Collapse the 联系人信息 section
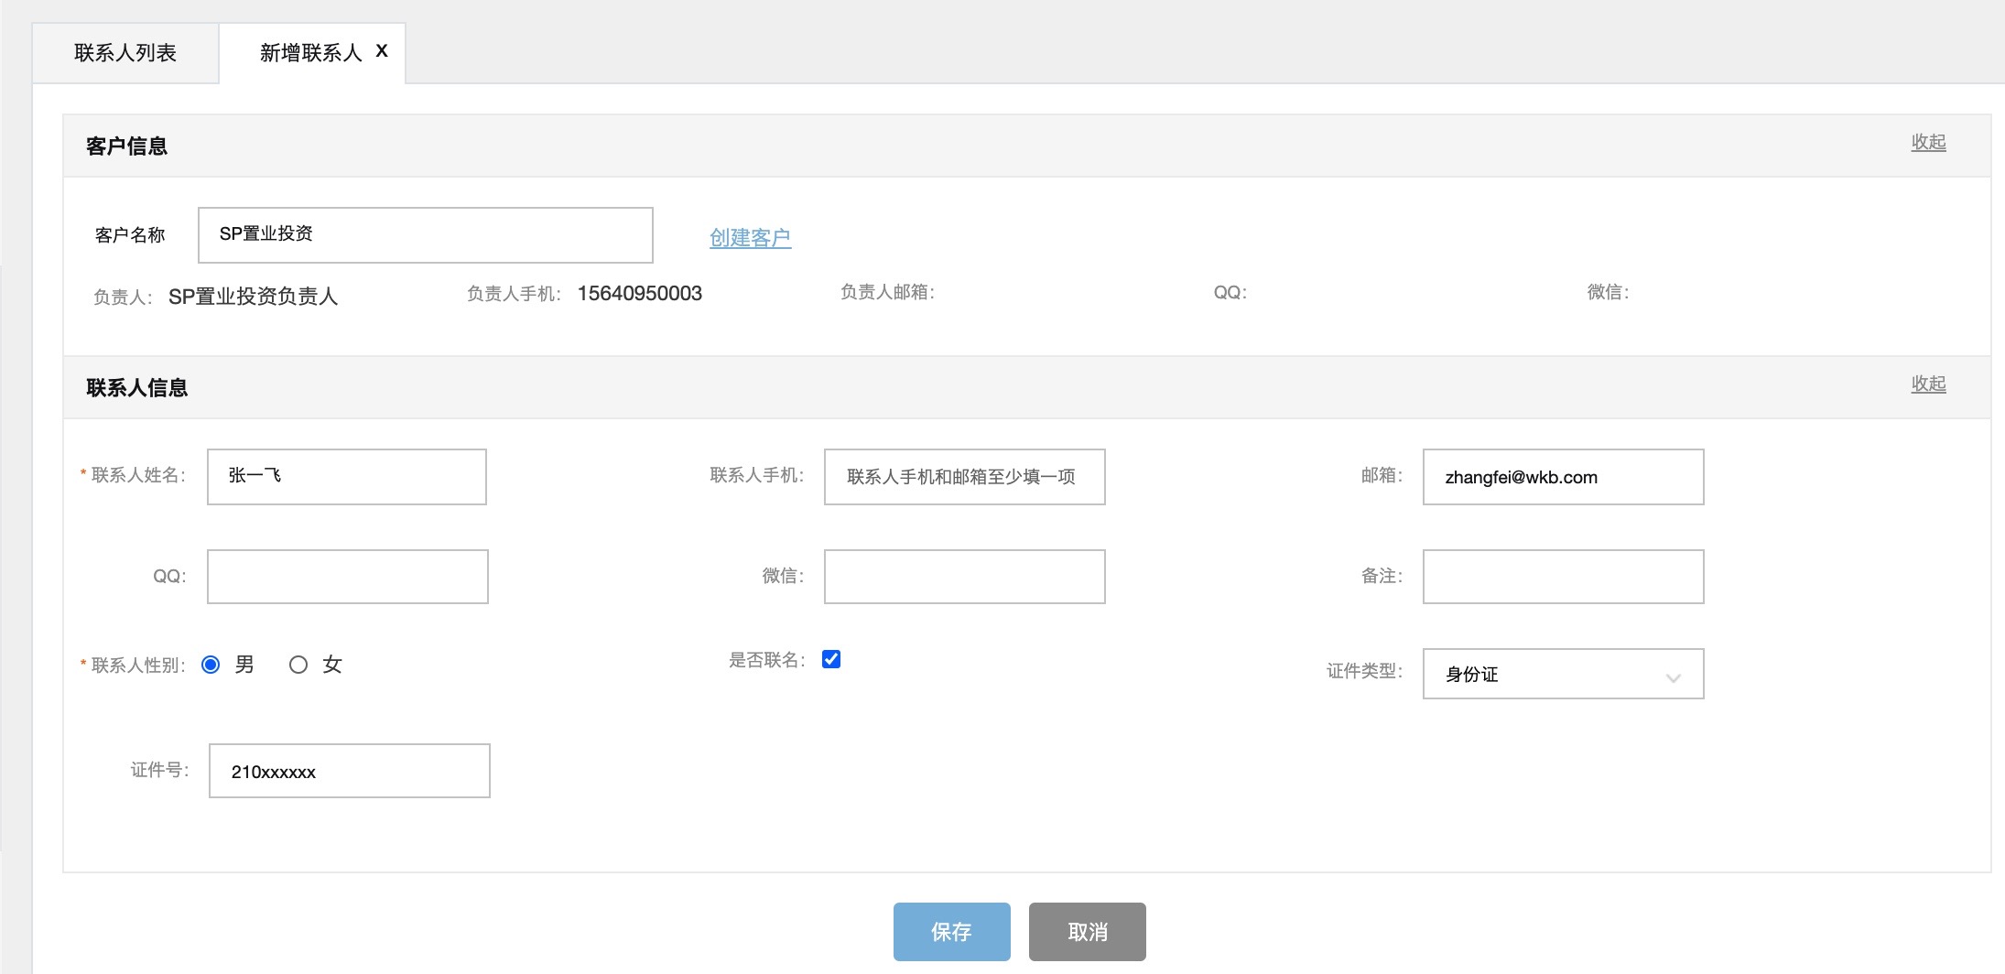Image resolution: width=2005 pixels, height=974 pixels. point(1928,384)
